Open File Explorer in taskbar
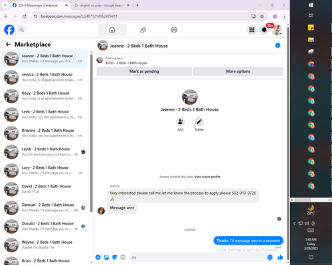 pyautogui.click(x=311, y=40)
